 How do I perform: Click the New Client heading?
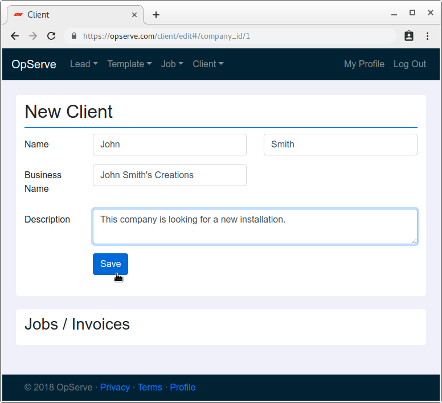[68, 112]
